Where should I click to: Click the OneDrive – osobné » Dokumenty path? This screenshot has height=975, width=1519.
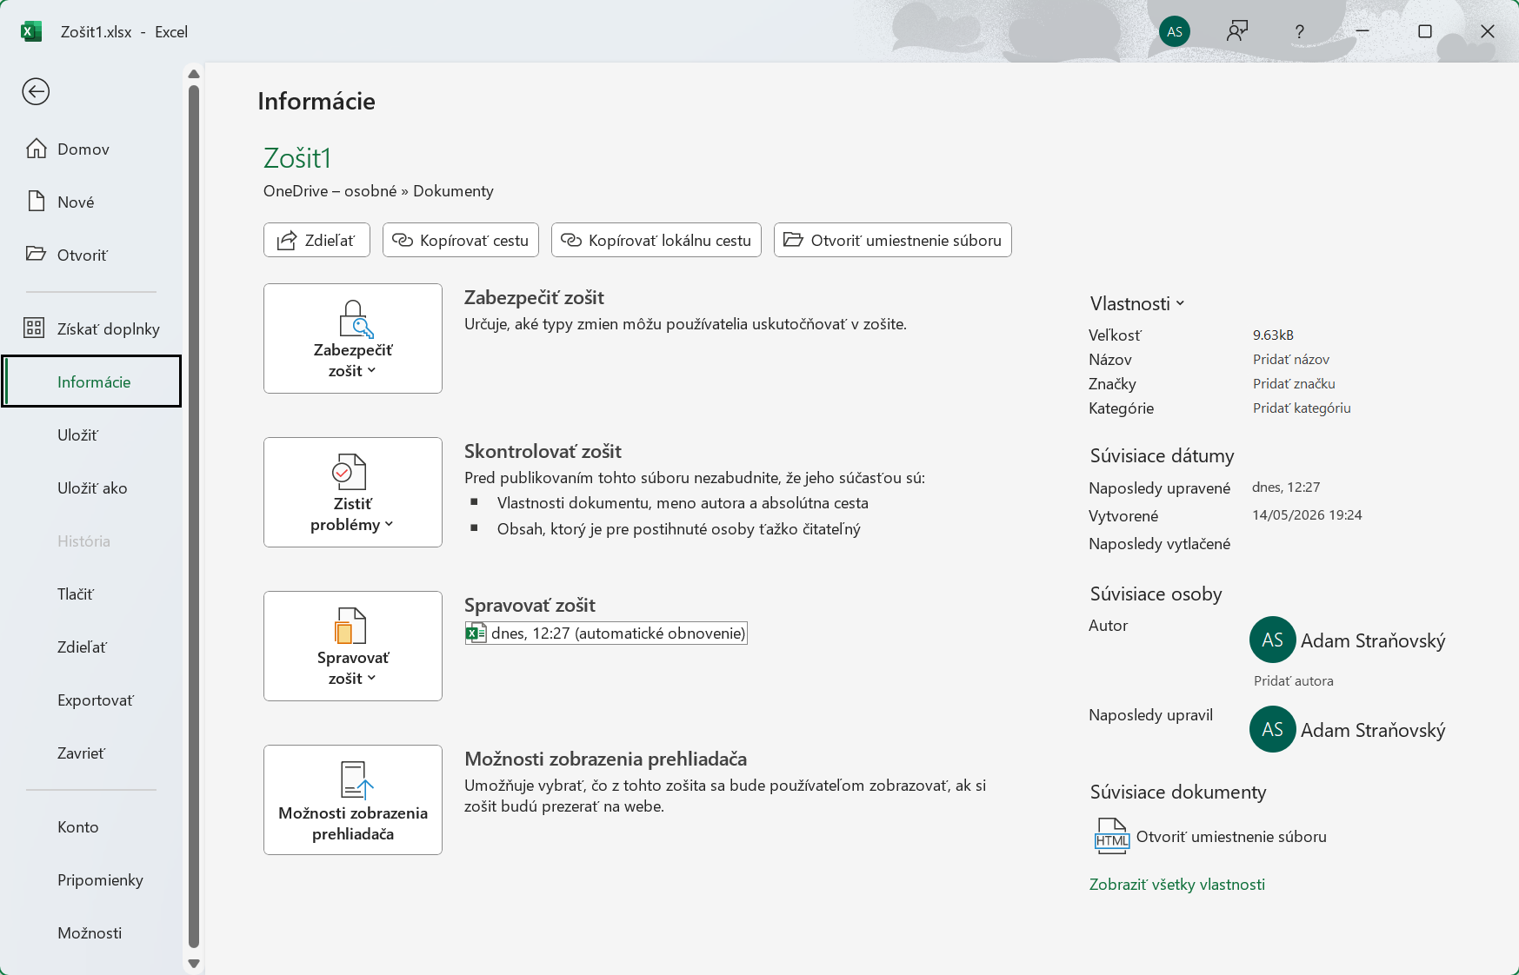click(x=378, y=190)
